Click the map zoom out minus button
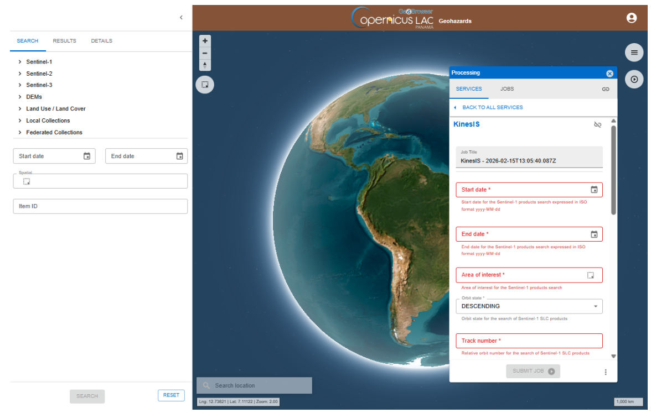 click(205, 53)
